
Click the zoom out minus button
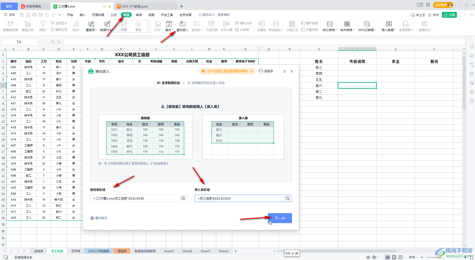(x=422, y=257)
